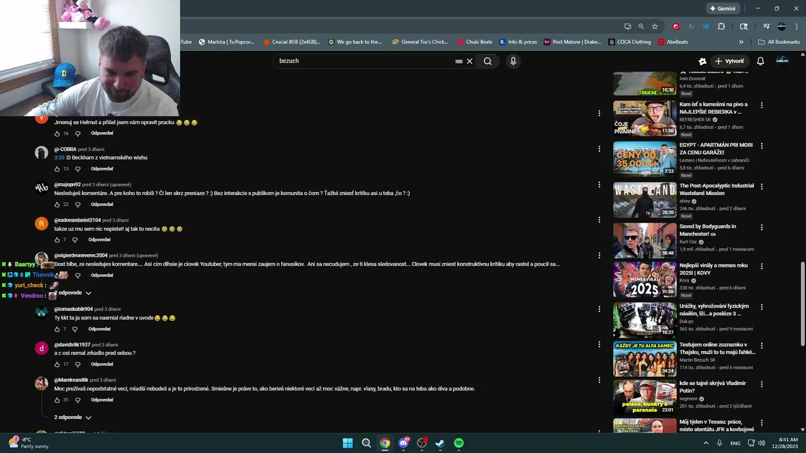Open Markíza Tv.Popcorn bookmark

(x=227, y=42)
